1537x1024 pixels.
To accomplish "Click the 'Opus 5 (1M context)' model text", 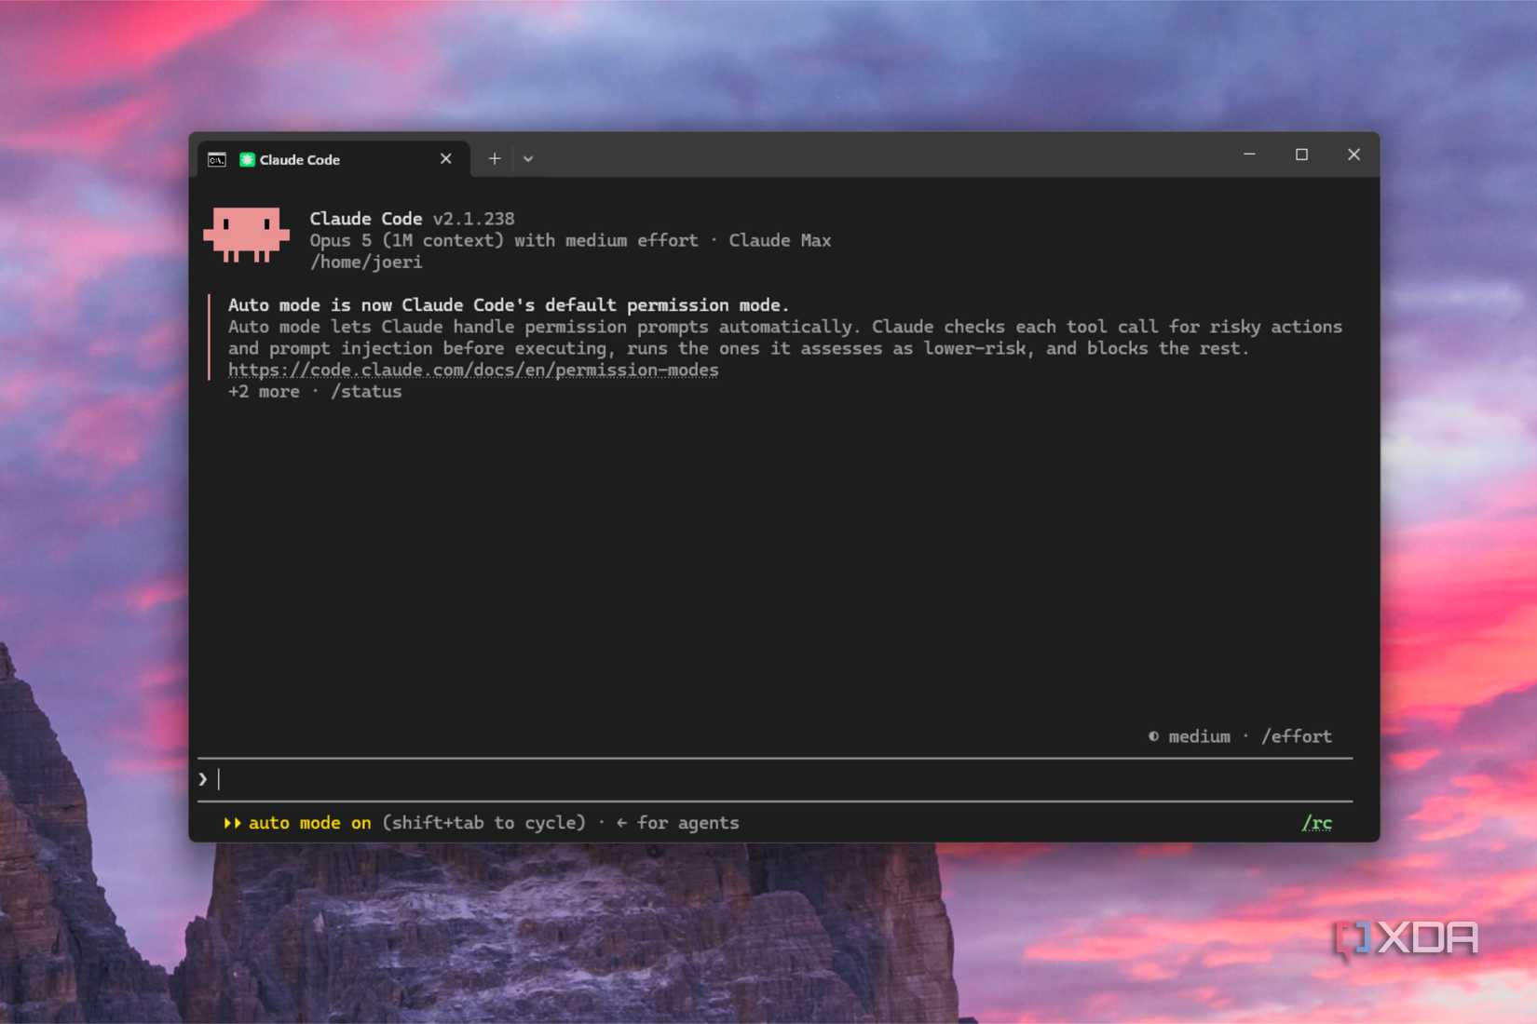I will [407, 240].
